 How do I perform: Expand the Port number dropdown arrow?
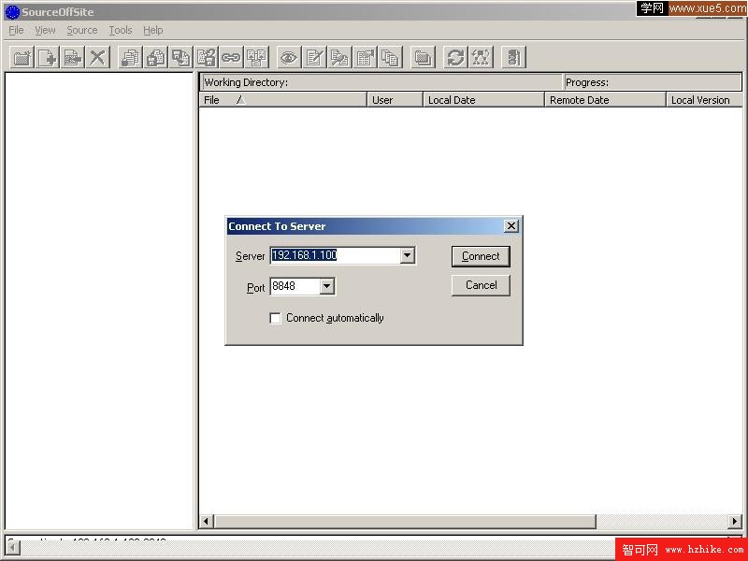pos(326,287)
